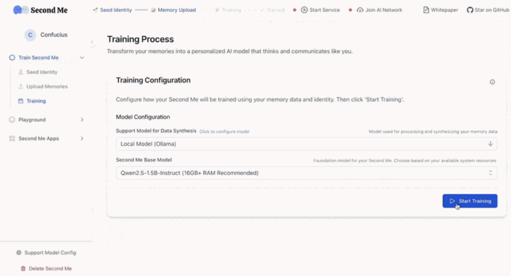Viewport: 511px width, 276px height.
Task: Click the 'Click to configure model' link
Action: coord(224,131)
